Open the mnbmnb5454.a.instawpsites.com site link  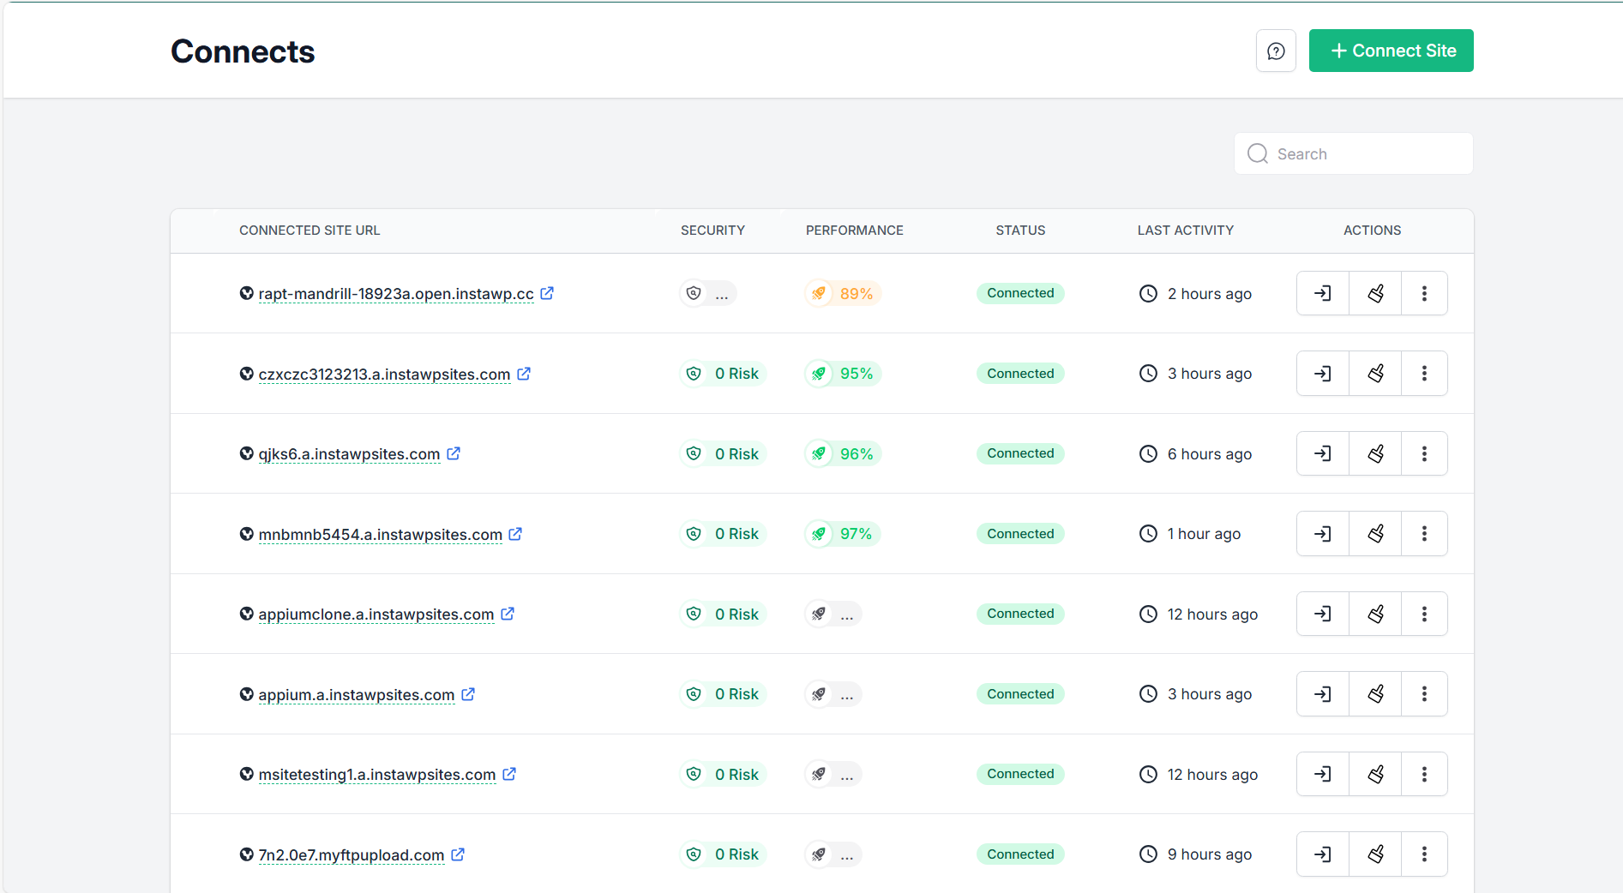pyautogui.click(x=380, y=535)
